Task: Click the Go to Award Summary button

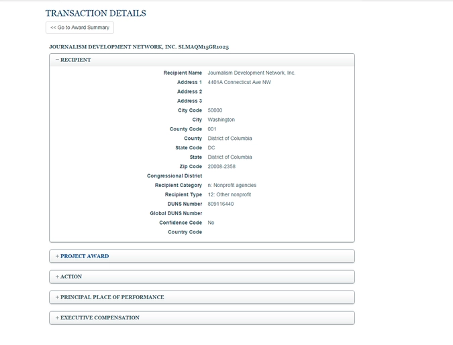Action: 80,28
